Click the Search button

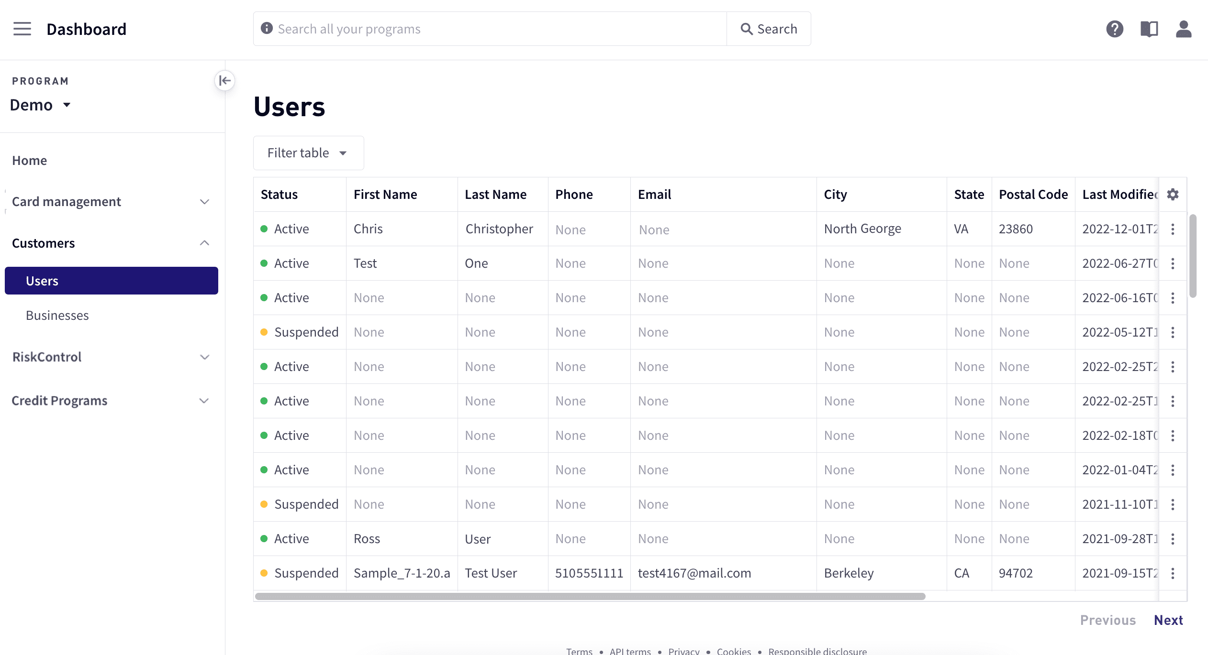pyautogui.click(x=769, y=29)
